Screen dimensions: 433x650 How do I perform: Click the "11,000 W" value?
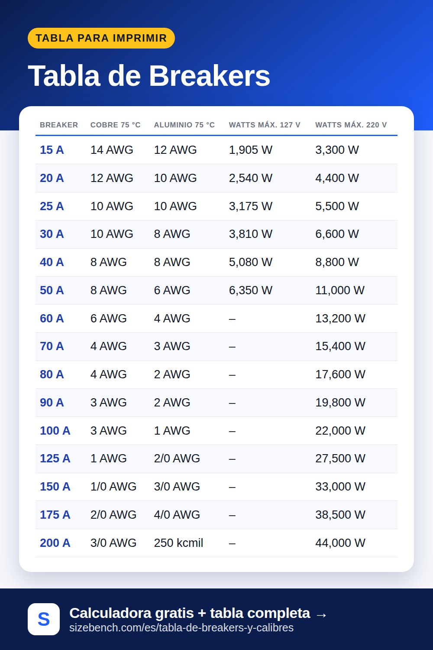[x=340, y=290]
